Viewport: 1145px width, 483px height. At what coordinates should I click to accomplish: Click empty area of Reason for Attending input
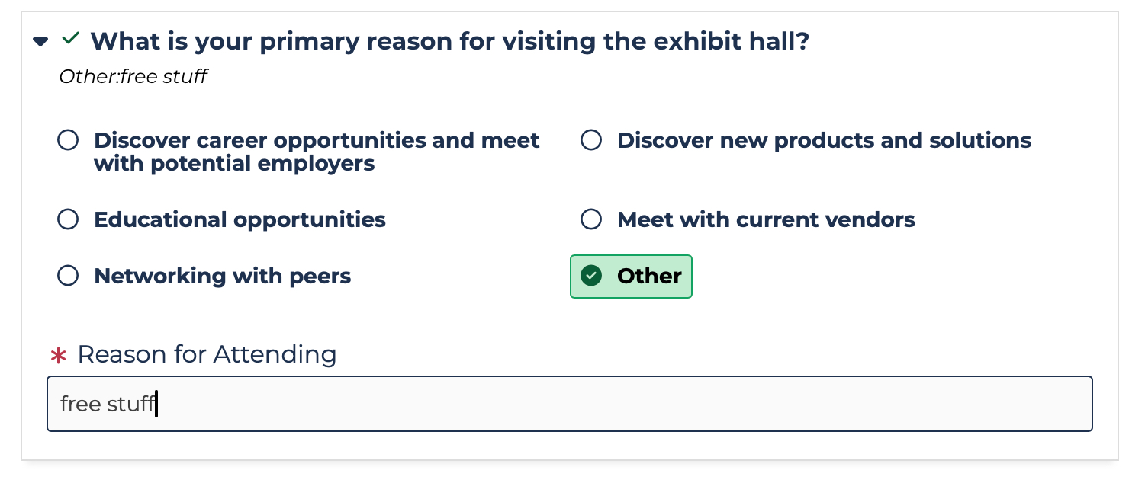pyautogui.click(x=610, y=404)
